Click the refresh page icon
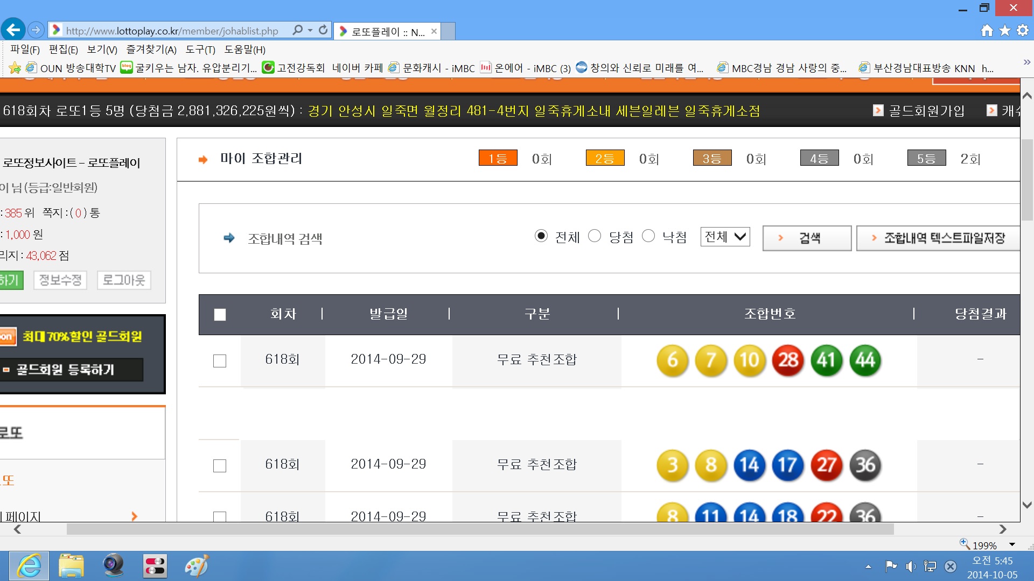Viewport: 1034px width, 581px height. [x=323, y=30]
